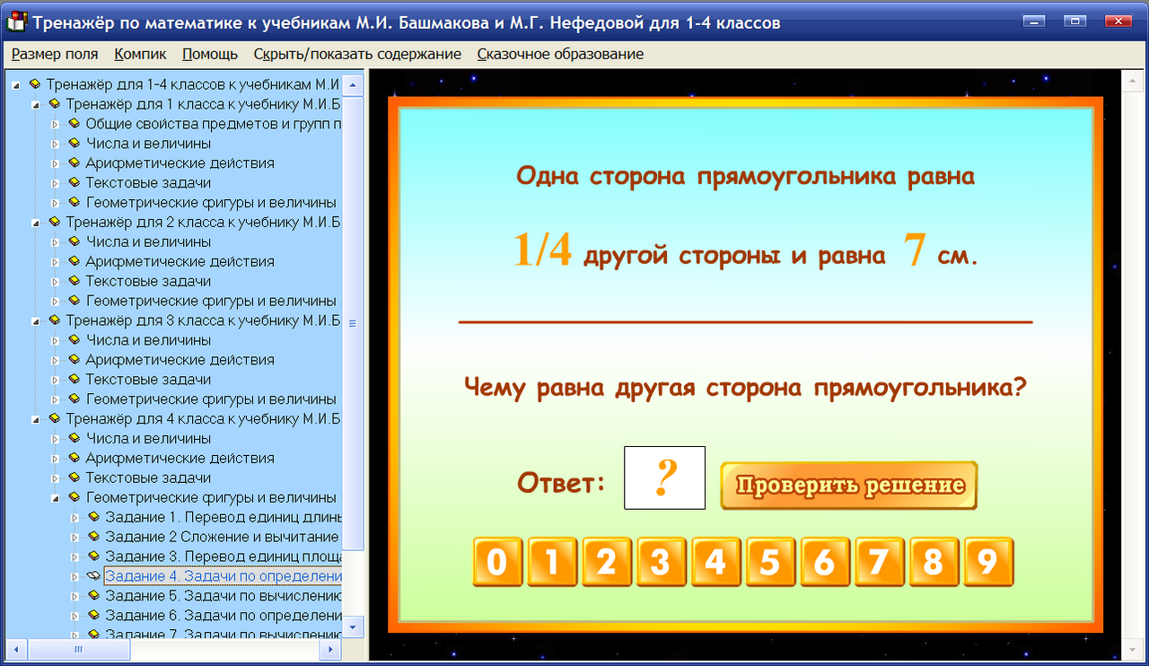Click tree panel scroll-down arrow
The width and height of the screenshot is (1149, 666).
(354, 627)
